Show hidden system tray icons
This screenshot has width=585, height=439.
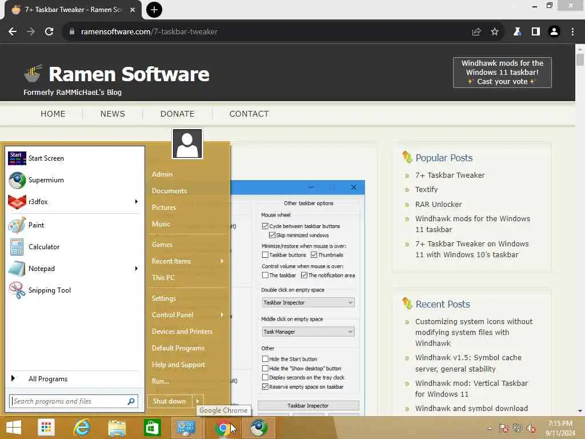[x=490, y=428]
